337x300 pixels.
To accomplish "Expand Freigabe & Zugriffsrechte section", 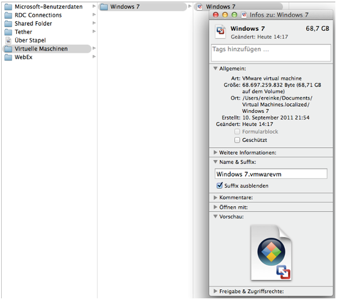I will click(216, 291).
